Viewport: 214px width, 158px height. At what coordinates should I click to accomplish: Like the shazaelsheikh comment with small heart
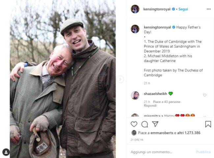205,95
